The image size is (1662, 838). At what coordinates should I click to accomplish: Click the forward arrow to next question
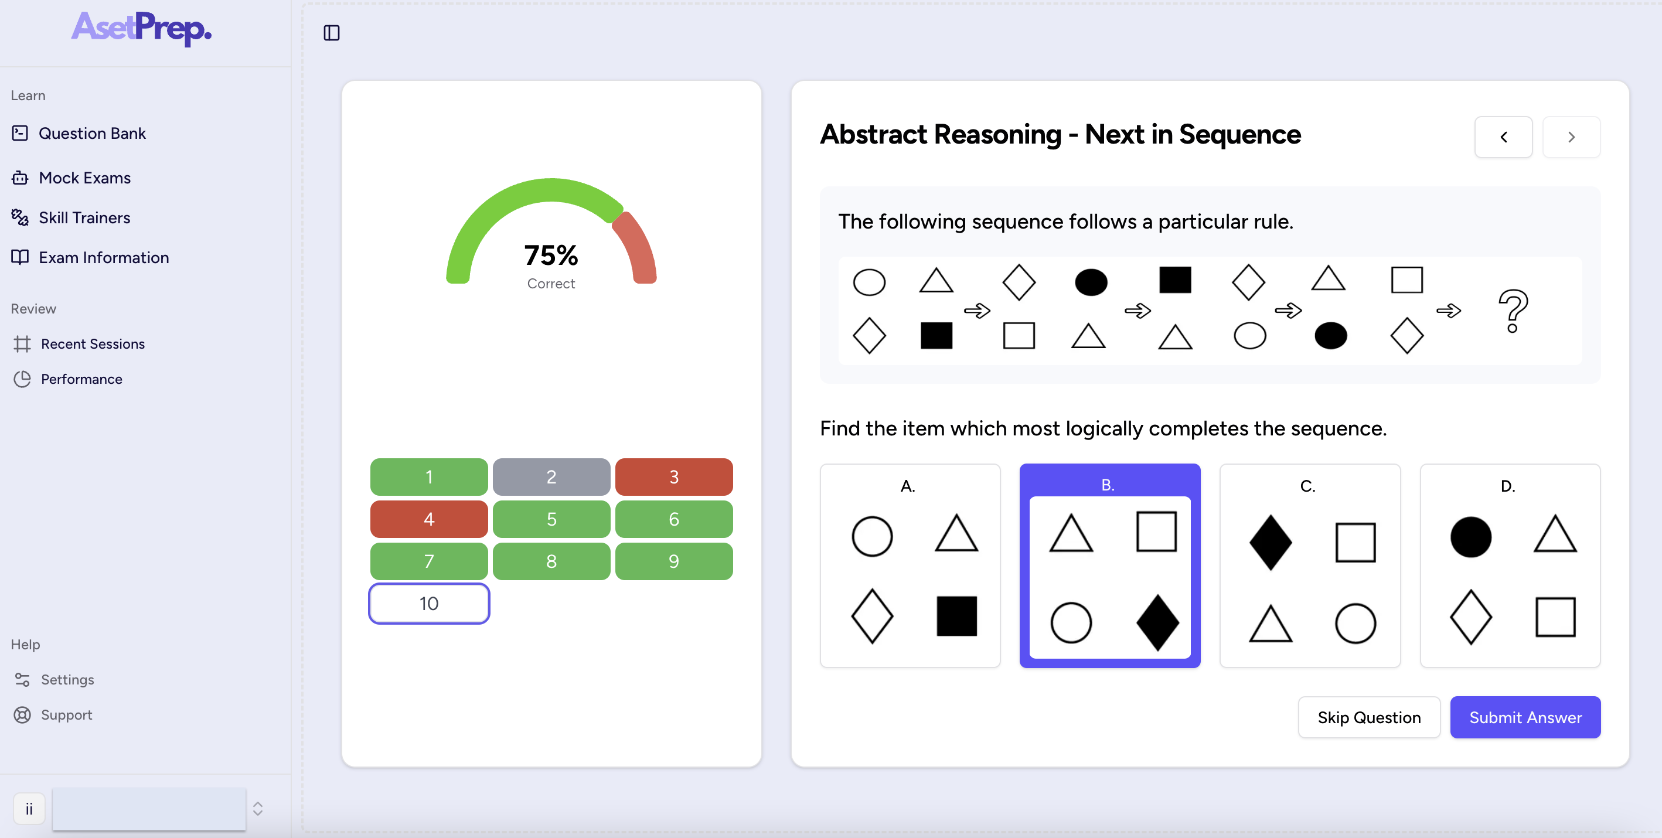(x=1571, y=137)
